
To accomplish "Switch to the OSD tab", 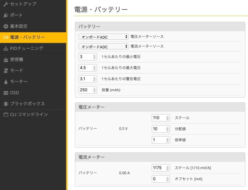I will pyautogui.click(x=14, y=92).
